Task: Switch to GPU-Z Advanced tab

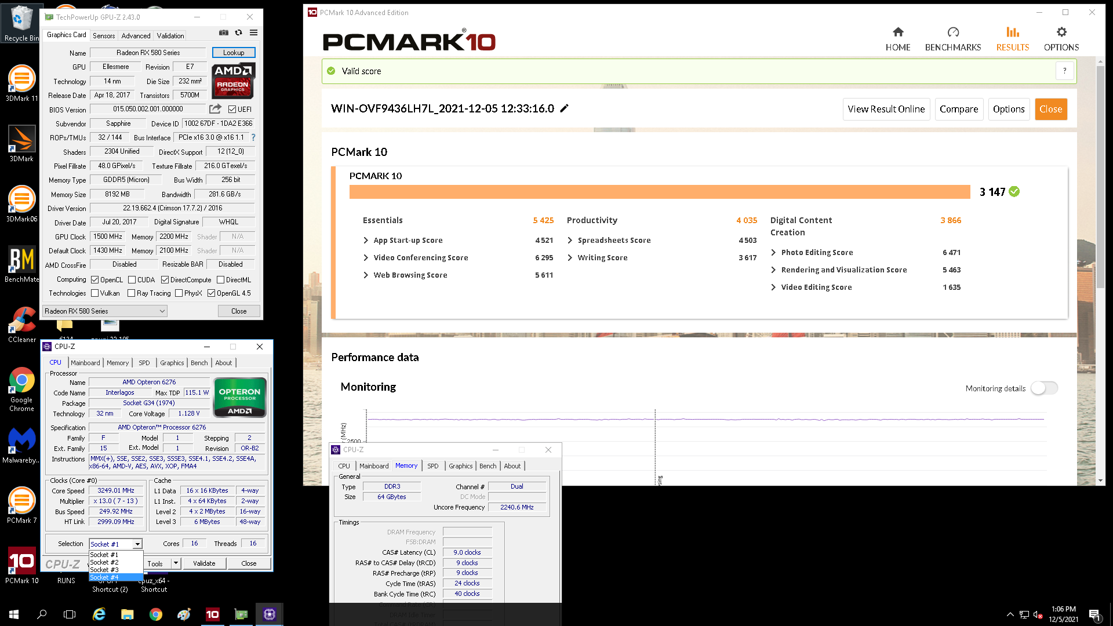Action: [136, 35]
